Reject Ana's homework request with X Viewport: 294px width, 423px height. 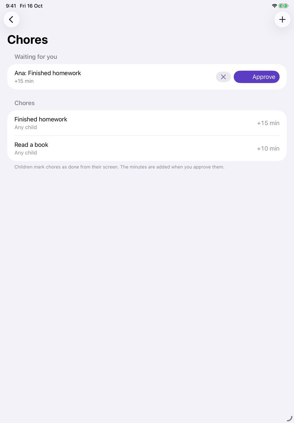(x=223, y=77)
